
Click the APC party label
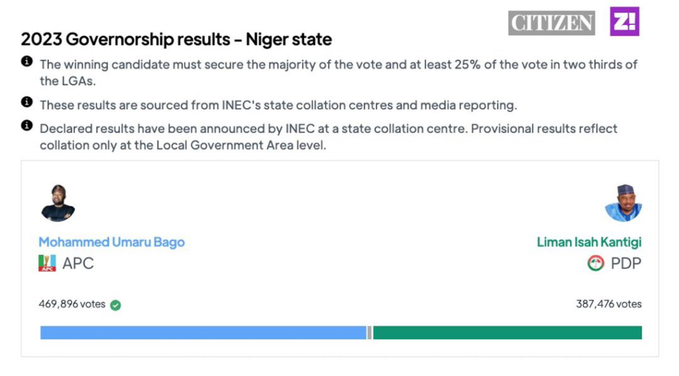[x=78, y=263]
